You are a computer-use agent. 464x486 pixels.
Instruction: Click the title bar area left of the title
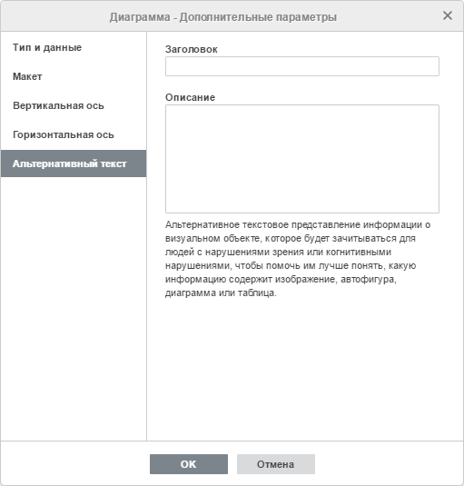(x=55, y=16)
